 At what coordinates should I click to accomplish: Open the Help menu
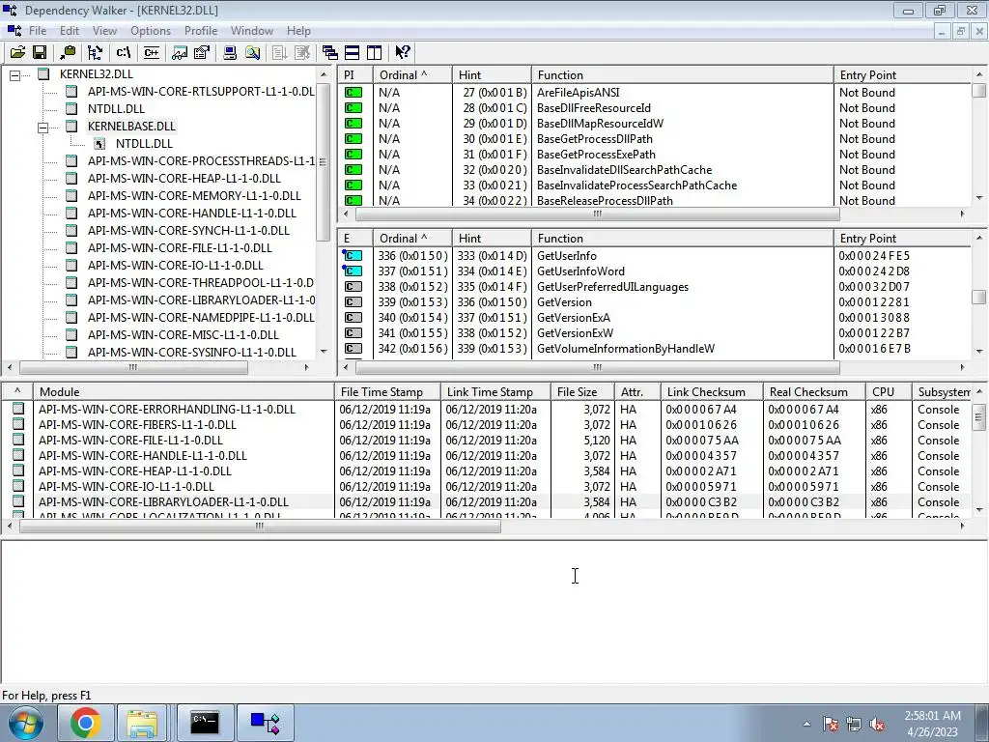[x=298, y=30]
